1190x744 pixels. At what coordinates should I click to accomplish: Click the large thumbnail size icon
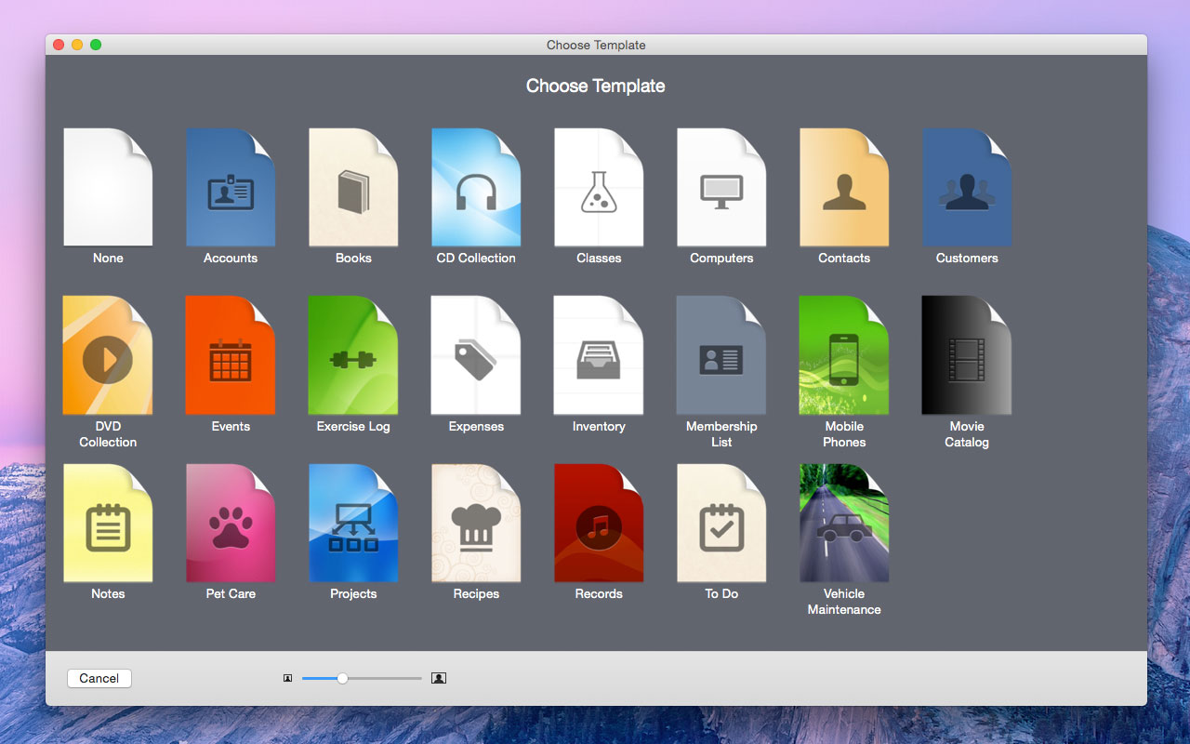[x=439, y=679]
